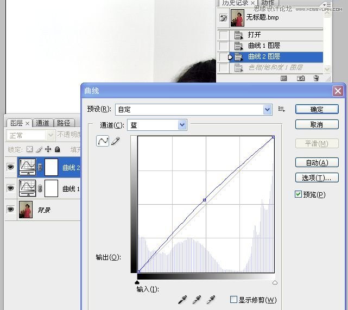Viewport: 348px width, 310px height.
Task: Set history brush source on 无标题.bmp snapshot
Action: point(223,18)
